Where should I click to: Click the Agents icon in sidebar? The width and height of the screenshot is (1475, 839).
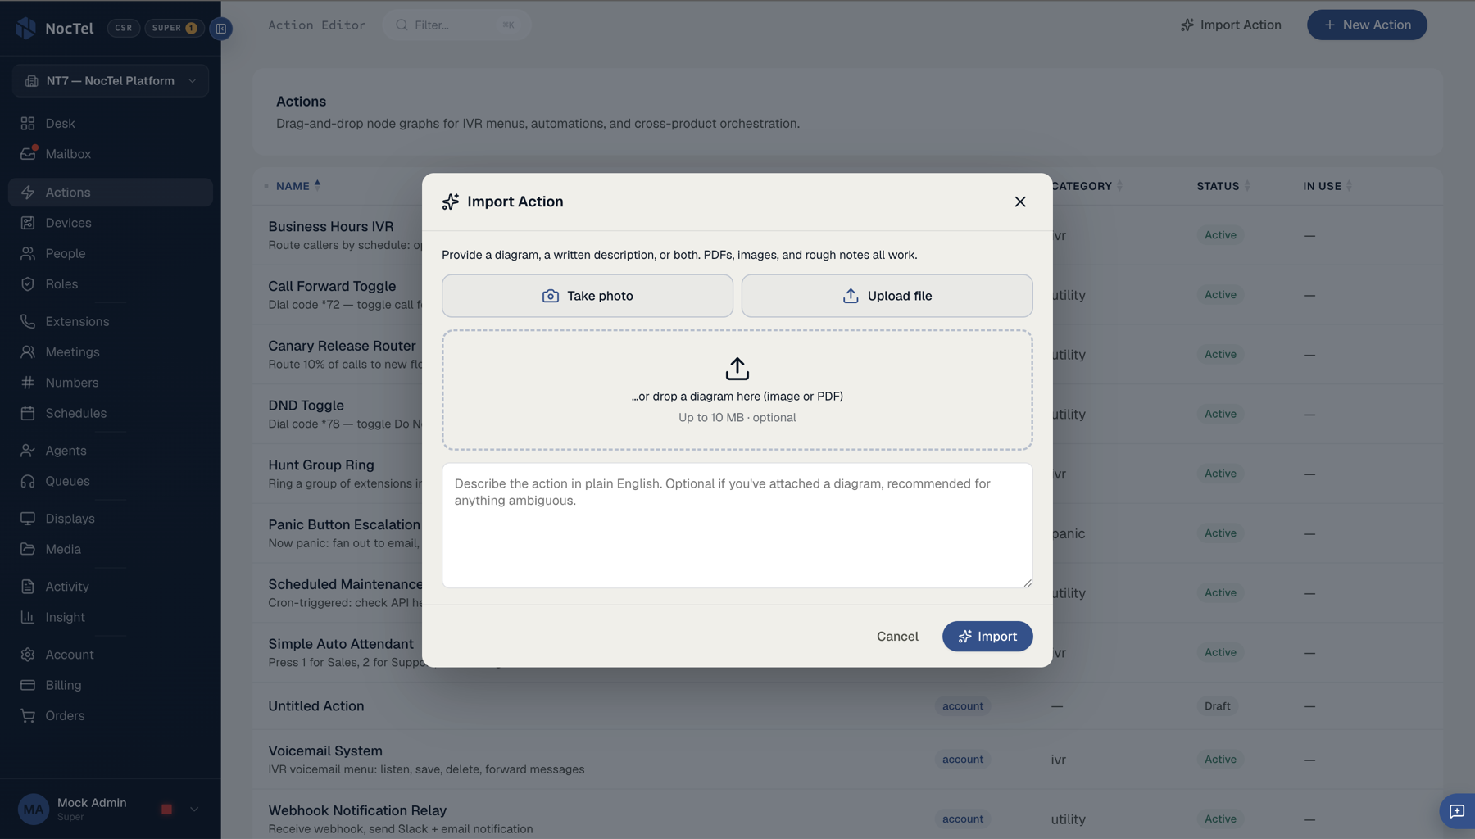[28, 451]
